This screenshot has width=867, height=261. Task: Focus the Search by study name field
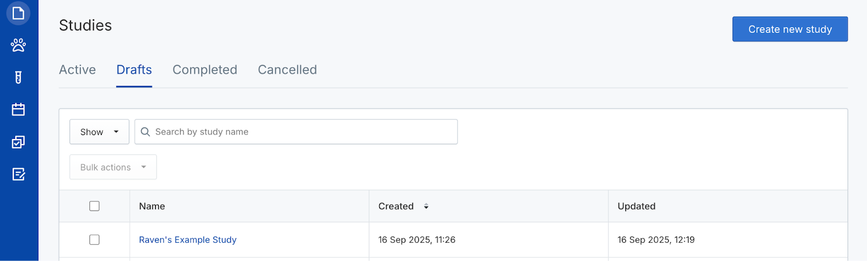pyautogui.click(x=303, y=132)
